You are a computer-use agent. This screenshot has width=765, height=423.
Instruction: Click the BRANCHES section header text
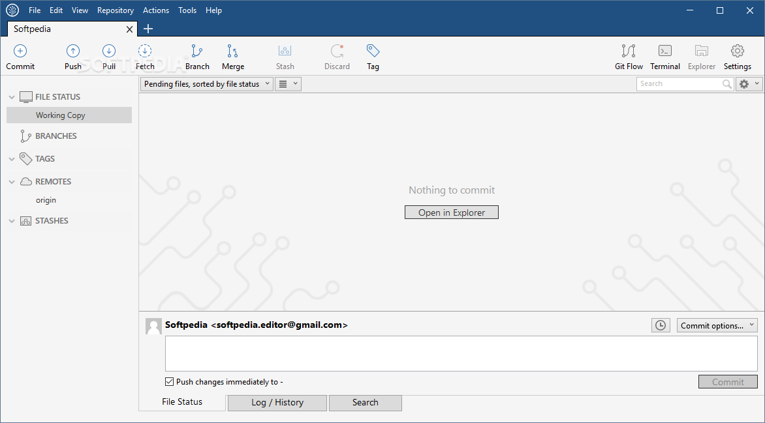pos(56,136)
